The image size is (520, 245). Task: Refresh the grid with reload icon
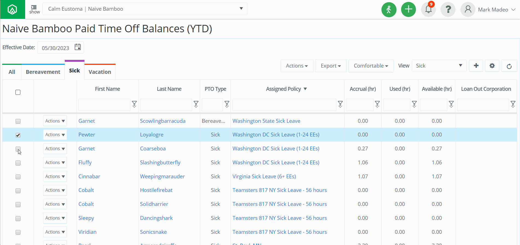point(509,66)
